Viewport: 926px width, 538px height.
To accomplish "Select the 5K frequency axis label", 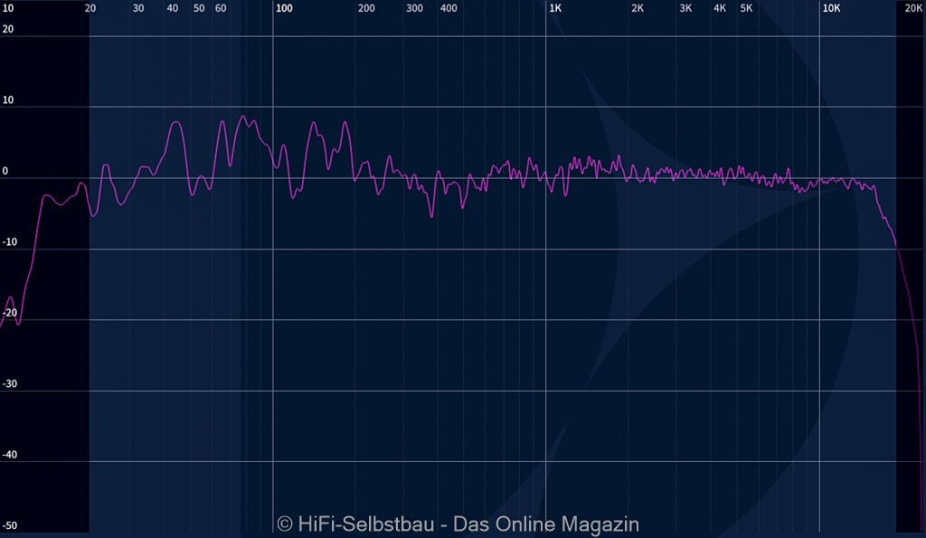I will pos(746,8).
